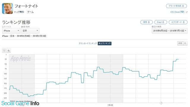Screen dimensions: 190x107
Task: Click the circular marker on the chart's time axis
Action: pos(161,103)
